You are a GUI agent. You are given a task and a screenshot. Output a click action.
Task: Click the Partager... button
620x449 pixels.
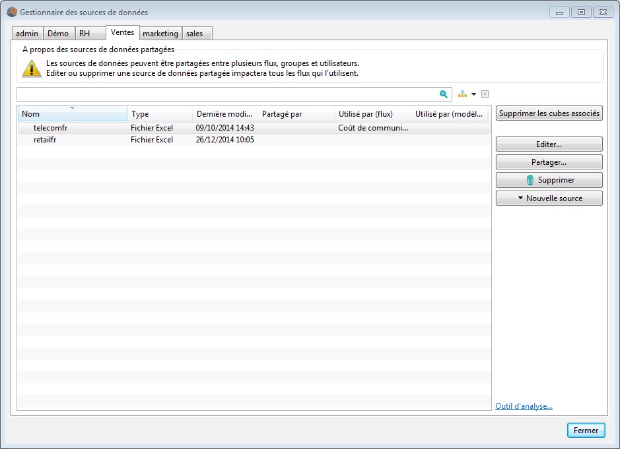pyautogui.click(x=549, y=162)
